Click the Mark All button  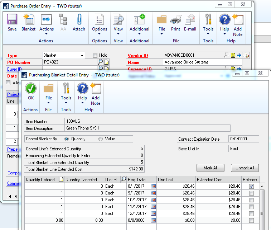(210, 168)
